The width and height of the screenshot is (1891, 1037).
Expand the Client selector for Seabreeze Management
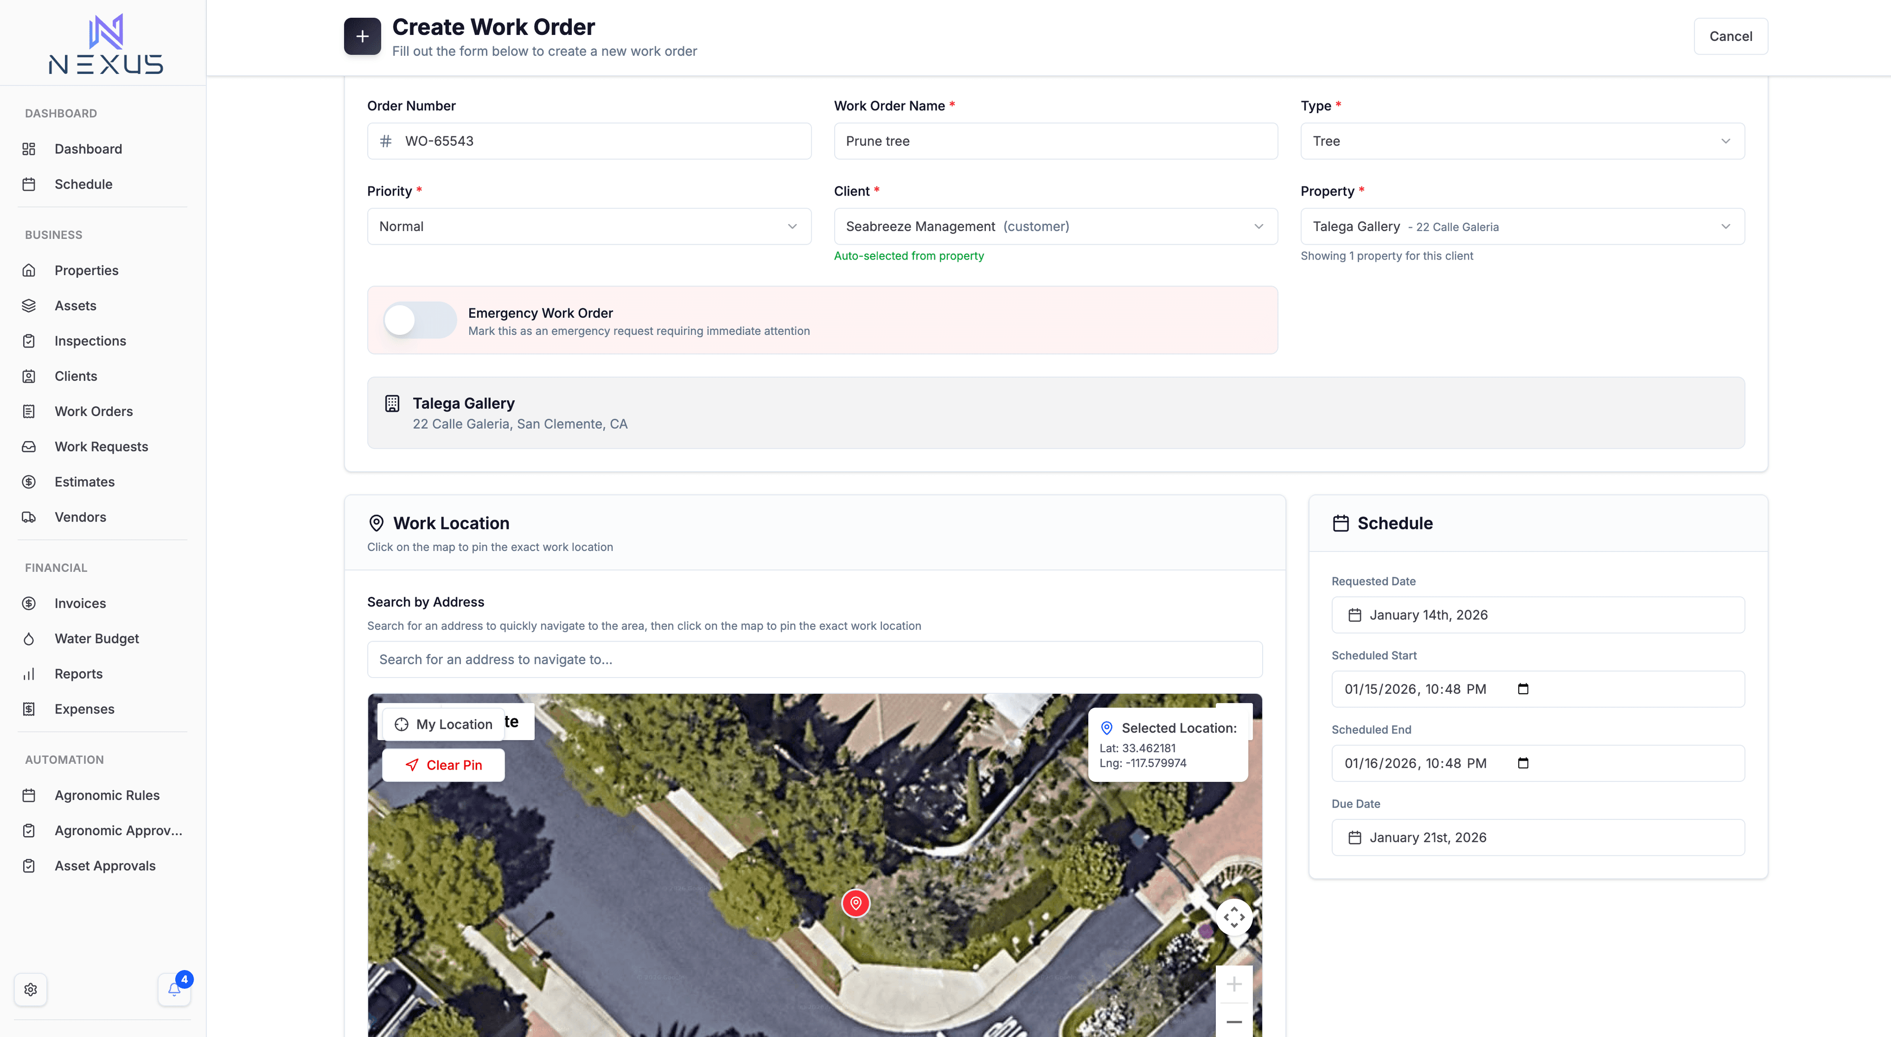tap(1055, 226)
